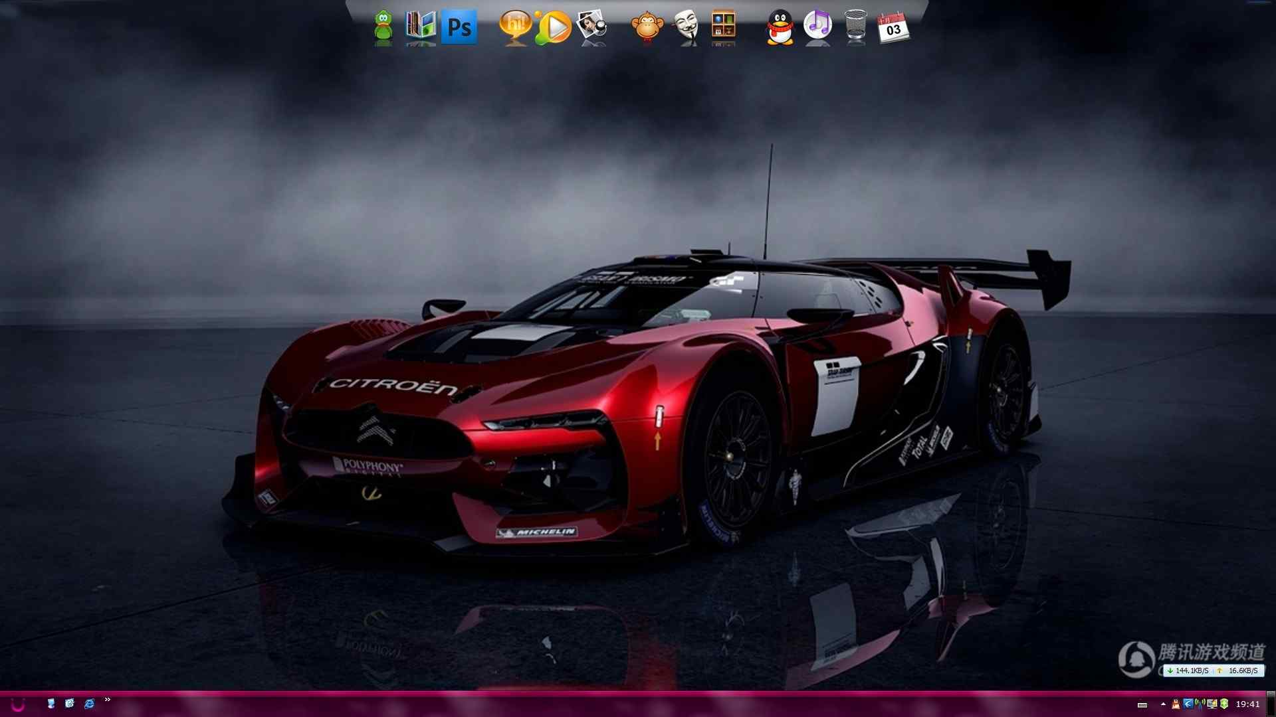Launch Photoshop from the dock
This screenshot has height=717, width=1276.
(459, 27)
